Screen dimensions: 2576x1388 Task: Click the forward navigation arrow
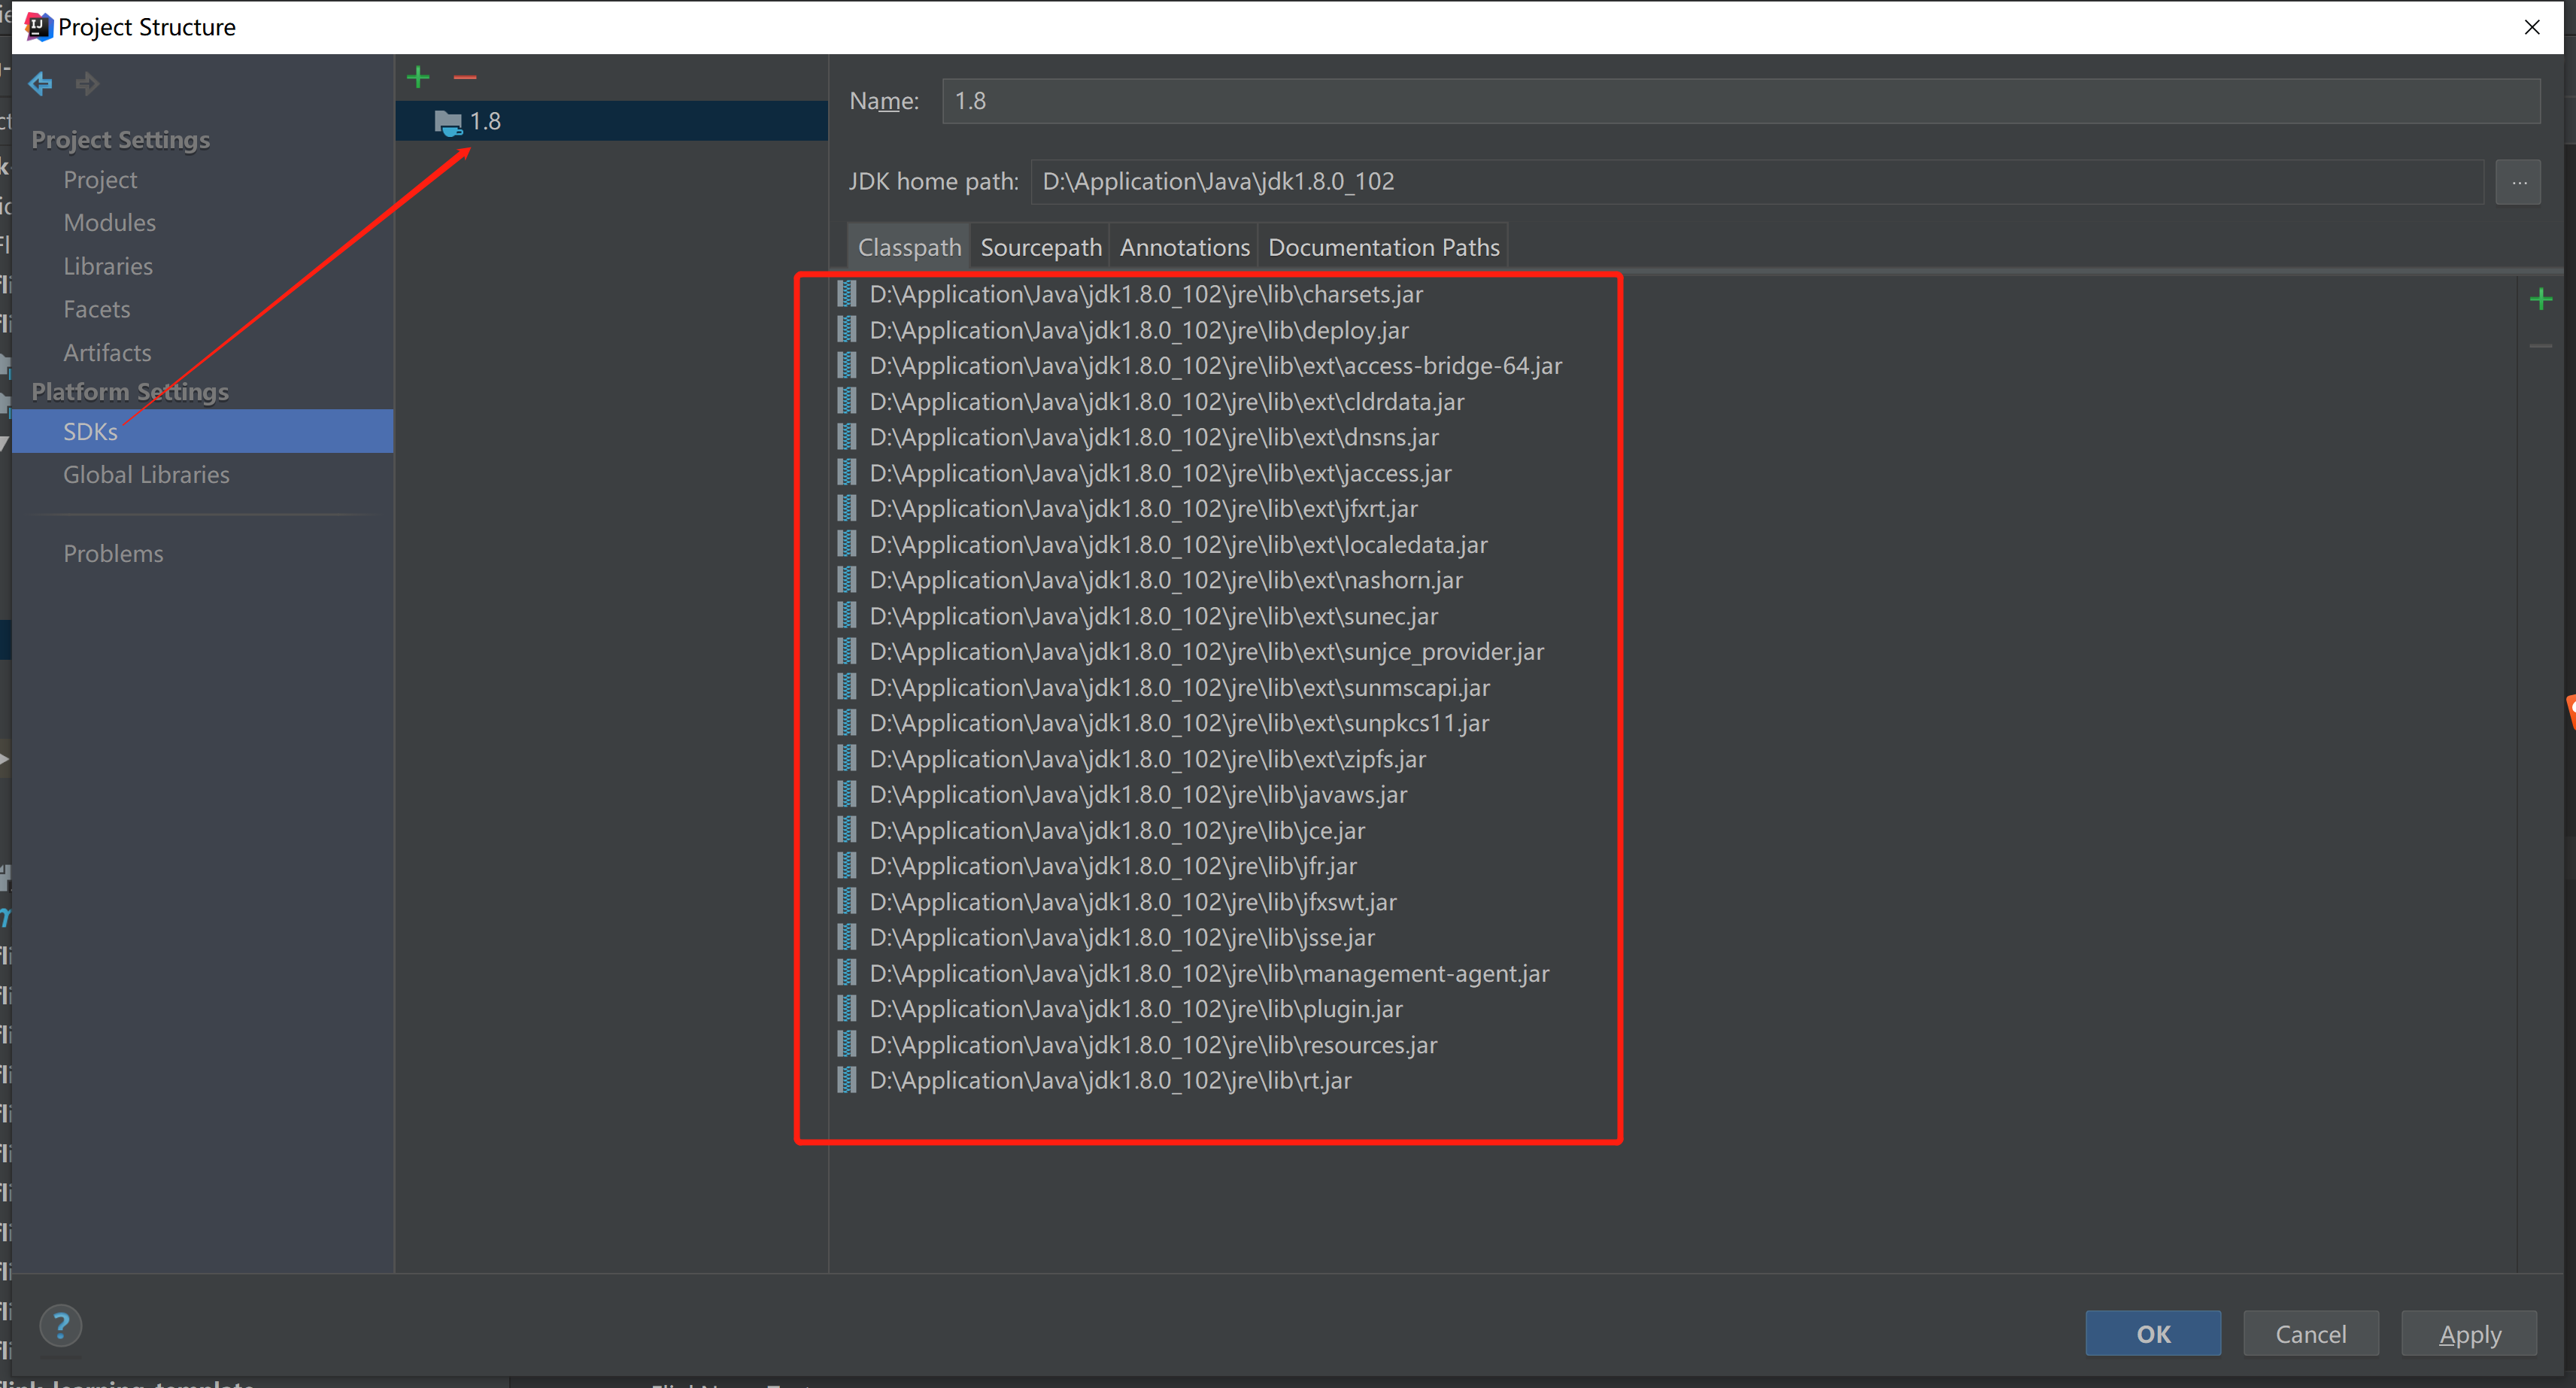[87, 83]
